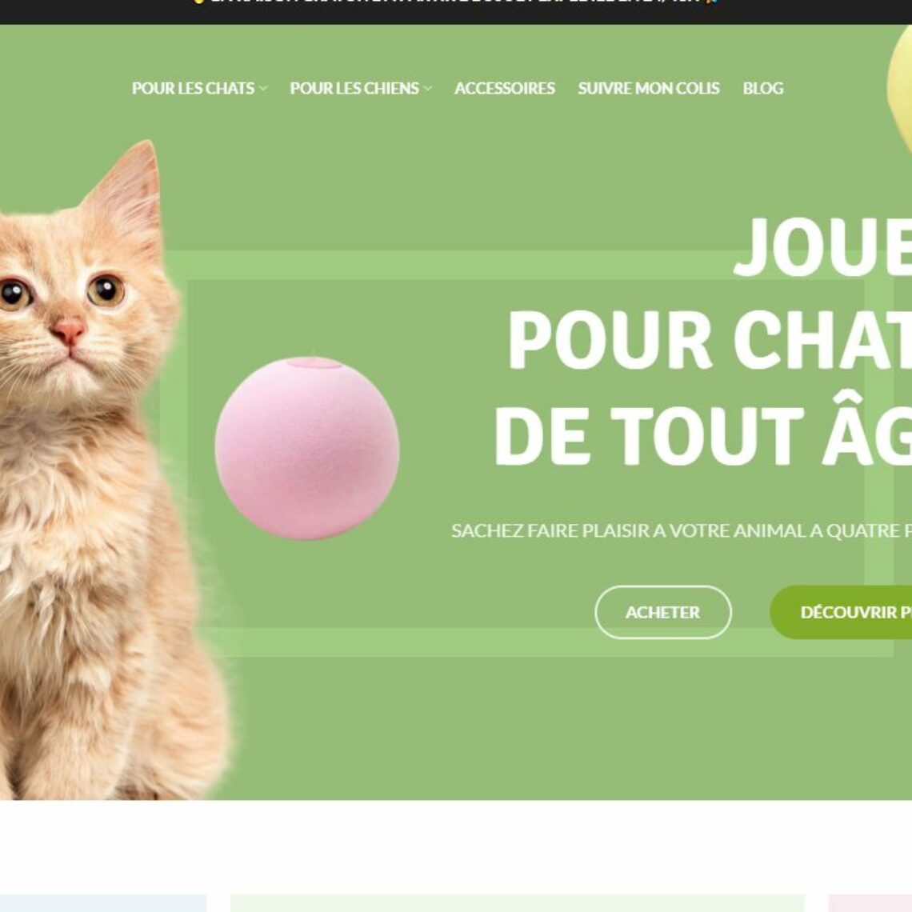Image resolution: width=912 pixels, height=912 pixels.
Task: Open the POUR LES CHATS menu item
Action: pyautogui.click(x=193, y=89)
